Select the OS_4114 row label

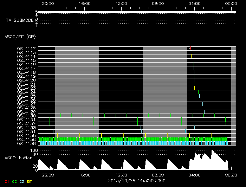click(26, 57)
